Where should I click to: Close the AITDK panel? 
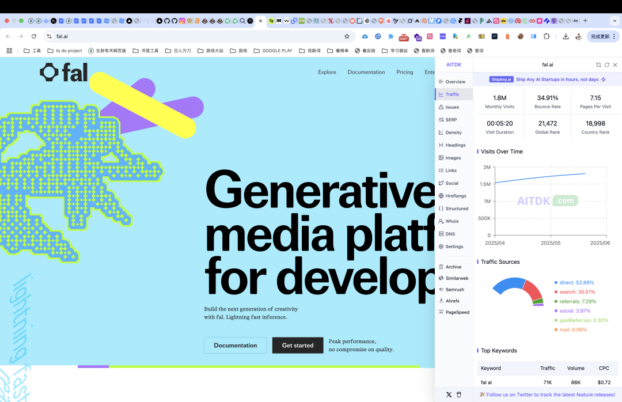[x=615, y=65]
